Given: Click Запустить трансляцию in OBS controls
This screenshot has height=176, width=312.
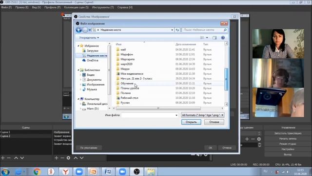Looking at the screenshot, I should click(288, 133).
